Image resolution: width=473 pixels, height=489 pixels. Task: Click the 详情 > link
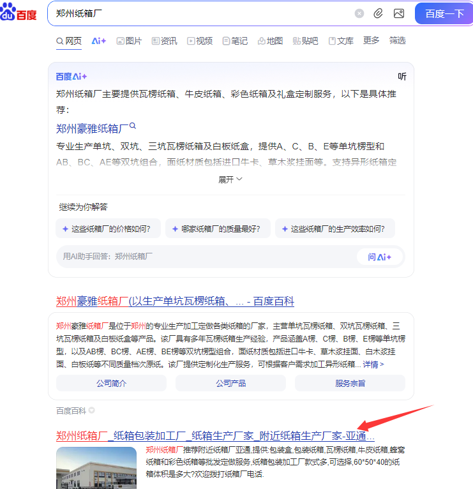[373, 365]
